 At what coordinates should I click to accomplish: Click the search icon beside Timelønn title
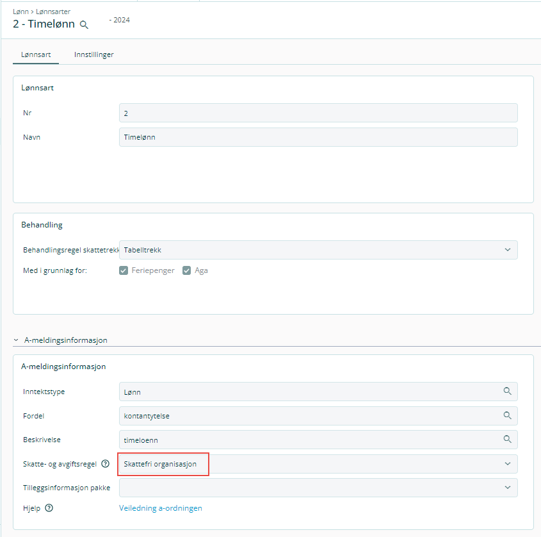coord(84,25)
